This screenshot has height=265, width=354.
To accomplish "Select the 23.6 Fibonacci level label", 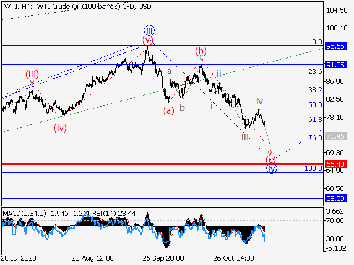I will 315,72.
